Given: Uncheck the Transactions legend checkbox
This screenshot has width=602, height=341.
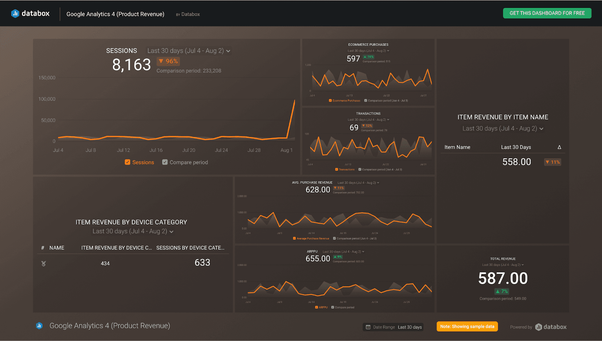Looking at the screenshot, I should tap(336, 169).
